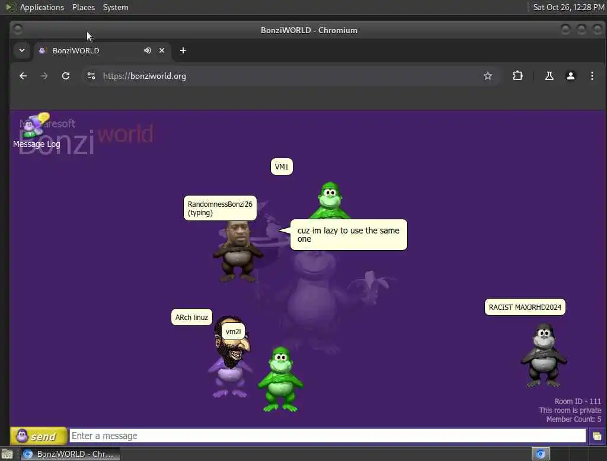Click the 'This room is private' text
The width and height of the screenshot is (607, 461).
coord(570,410)
